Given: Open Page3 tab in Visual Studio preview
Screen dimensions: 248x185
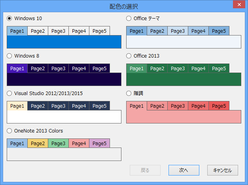Looking at the screenshot, I should pyautogui.click(x=59, y=106).
